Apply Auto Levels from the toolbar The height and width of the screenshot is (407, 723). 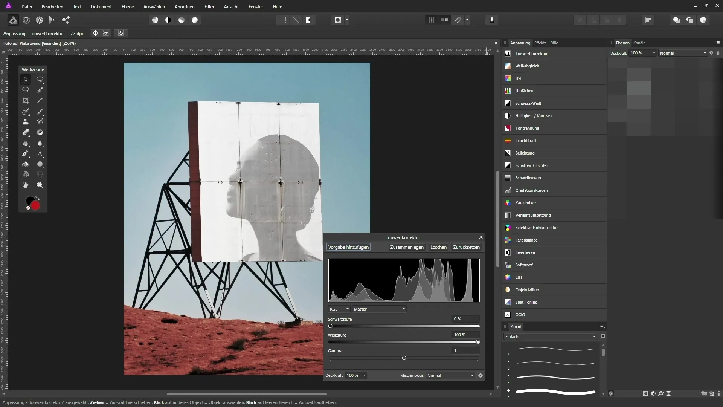click(x=155, y=20)
